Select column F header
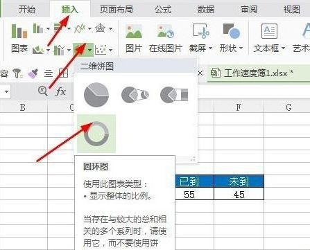Screen dimensions: 310x250 pos(239,107)
